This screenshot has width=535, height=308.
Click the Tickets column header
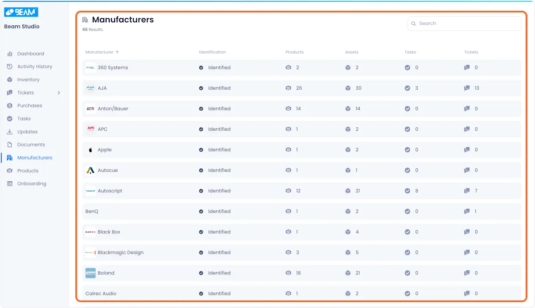tap(471, 52)
